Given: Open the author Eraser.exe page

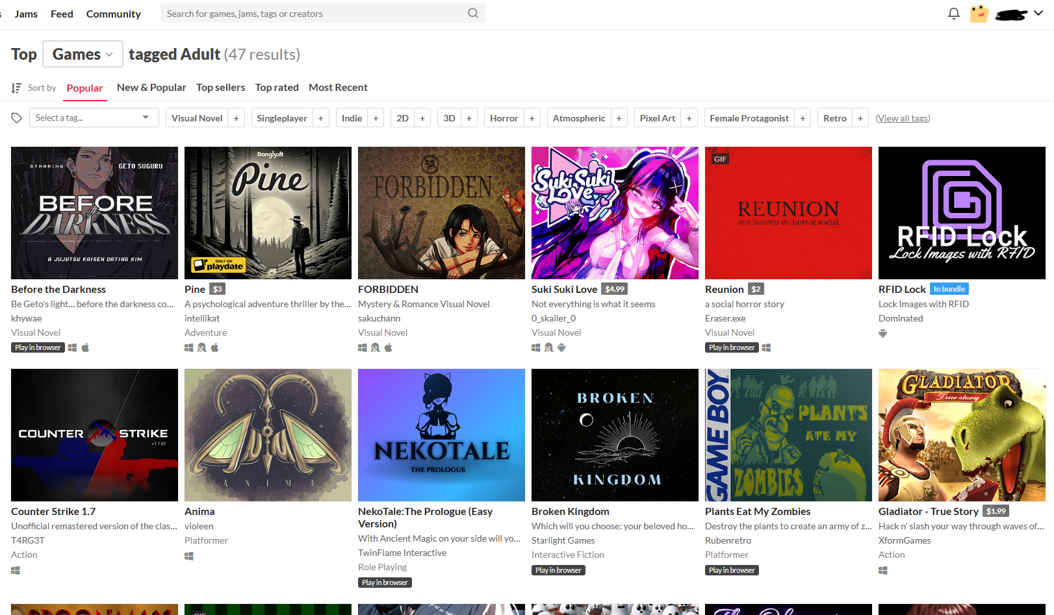Looking at the screenshot, I should coord(725,318).
